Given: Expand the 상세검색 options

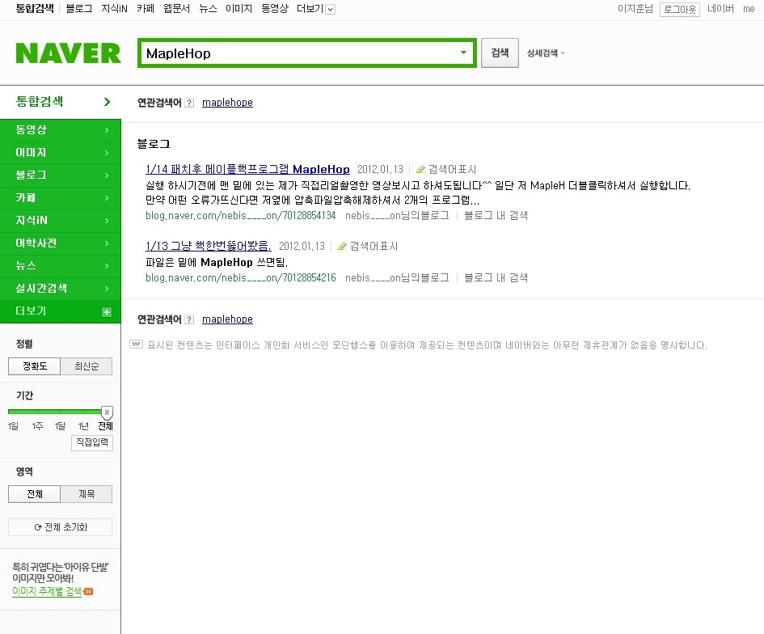Looking at the screenshot, I should click(546, 53).
